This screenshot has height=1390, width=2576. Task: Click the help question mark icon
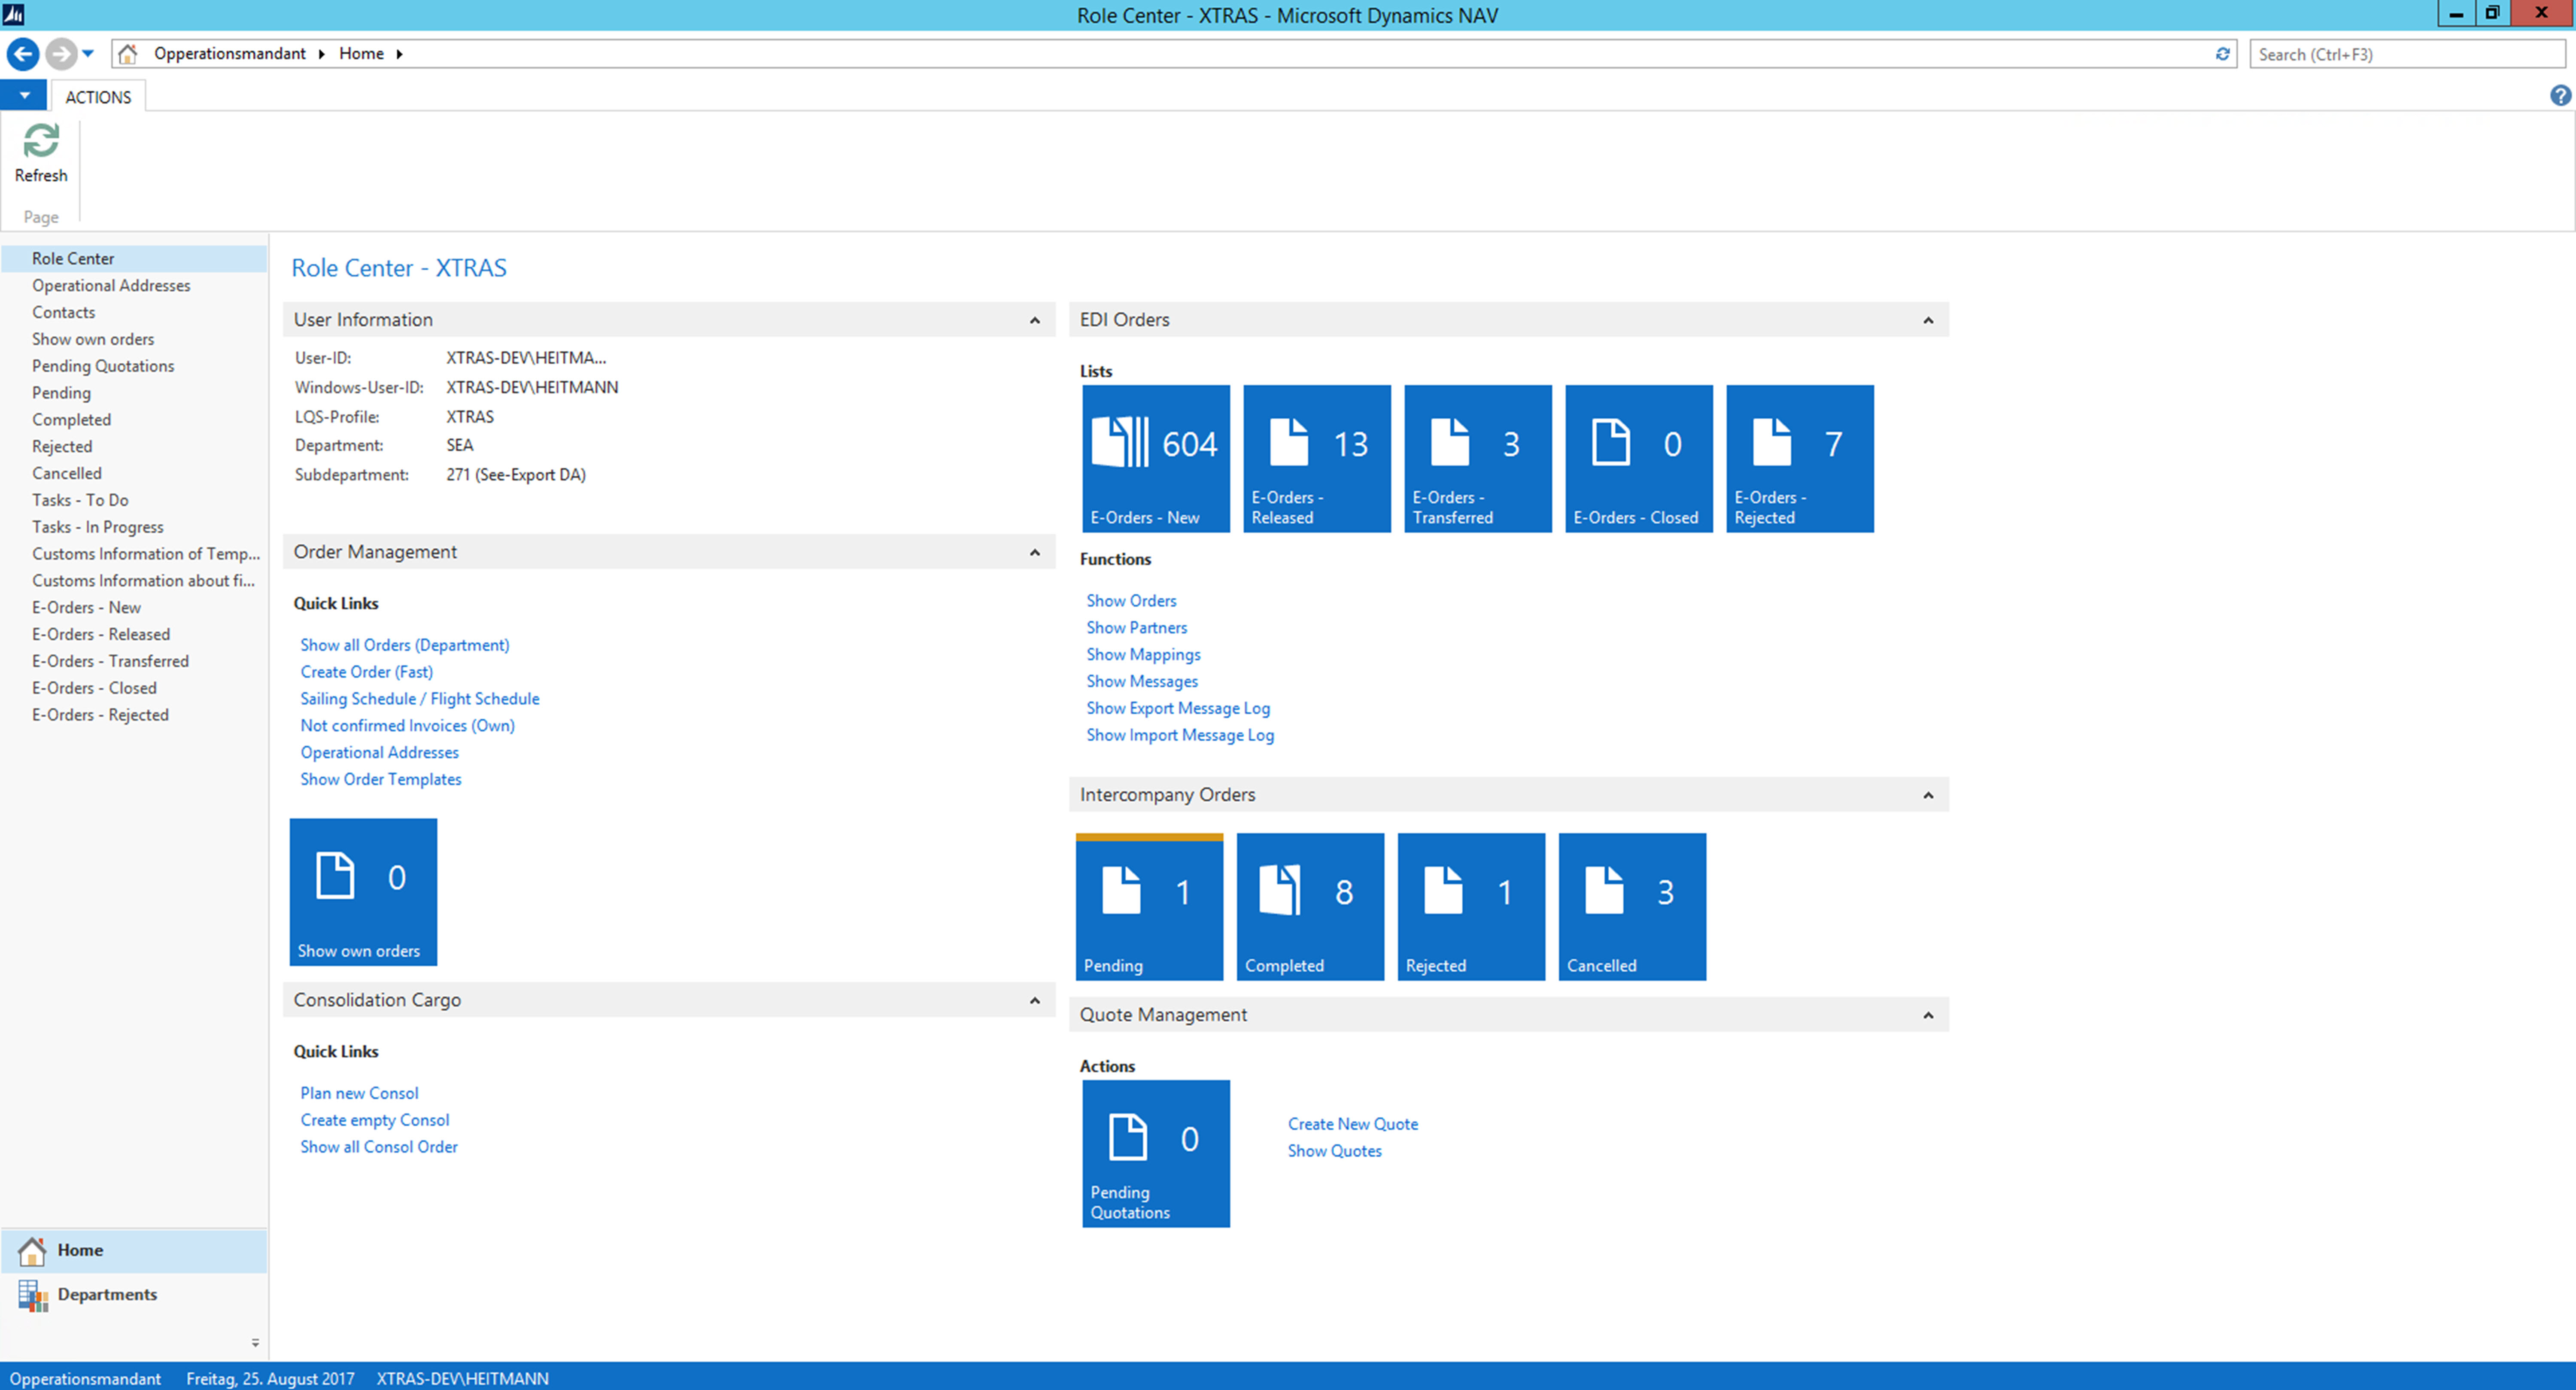point(2560,96)
